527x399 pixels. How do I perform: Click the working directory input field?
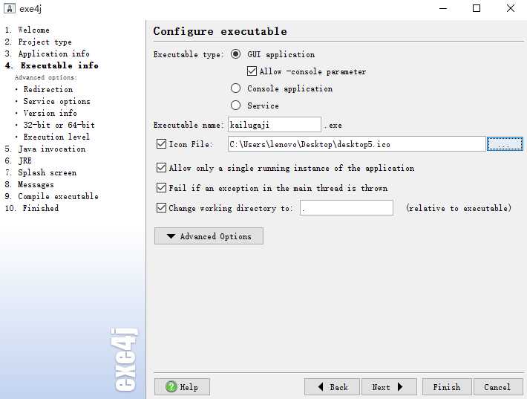346,208
